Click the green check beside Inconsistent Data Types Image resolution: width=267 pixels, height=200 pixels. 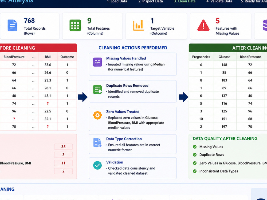(195, 171)
